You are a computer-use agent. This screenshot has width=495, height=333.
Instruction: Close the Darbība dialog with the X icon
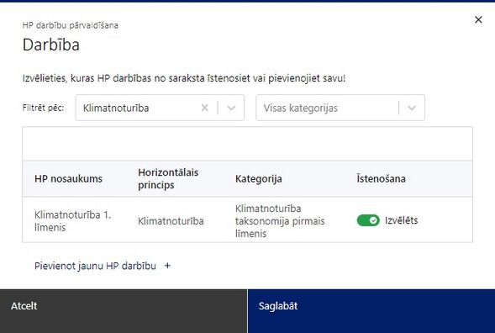click(478, 19)
